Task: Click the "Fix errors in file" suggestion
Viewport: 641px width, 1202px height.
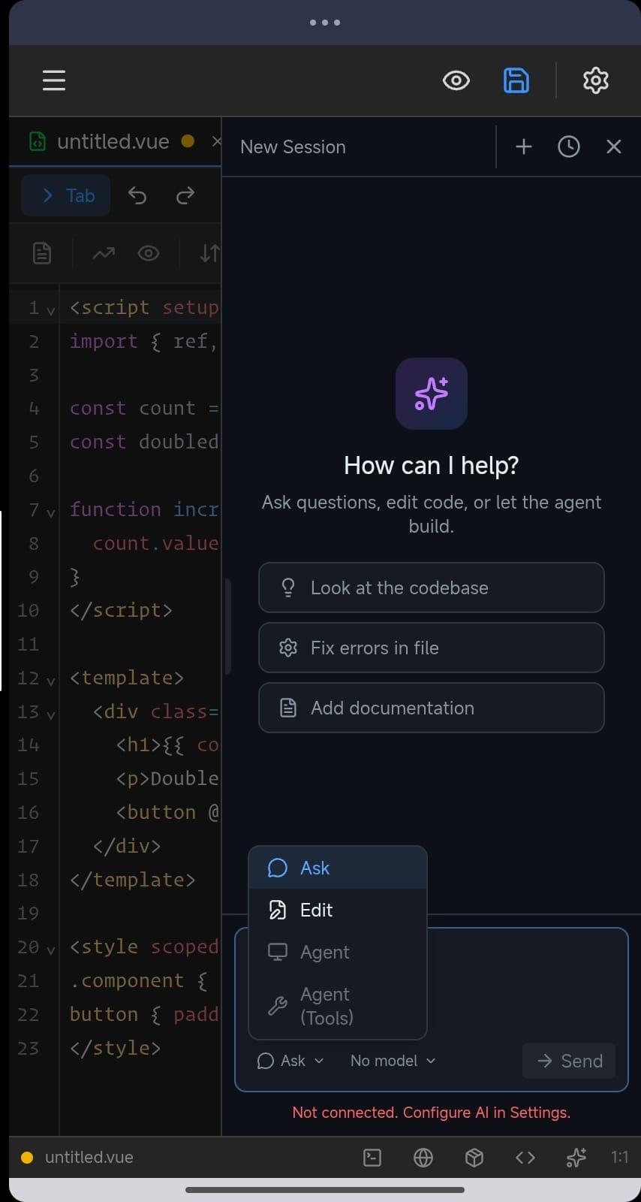Action: [x=431, y=648]
